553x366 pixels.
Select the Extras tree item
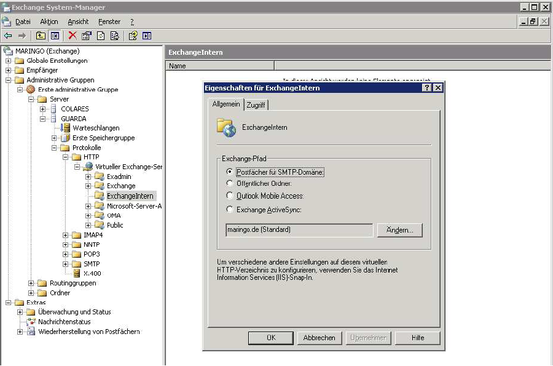(x=36, y=302)
